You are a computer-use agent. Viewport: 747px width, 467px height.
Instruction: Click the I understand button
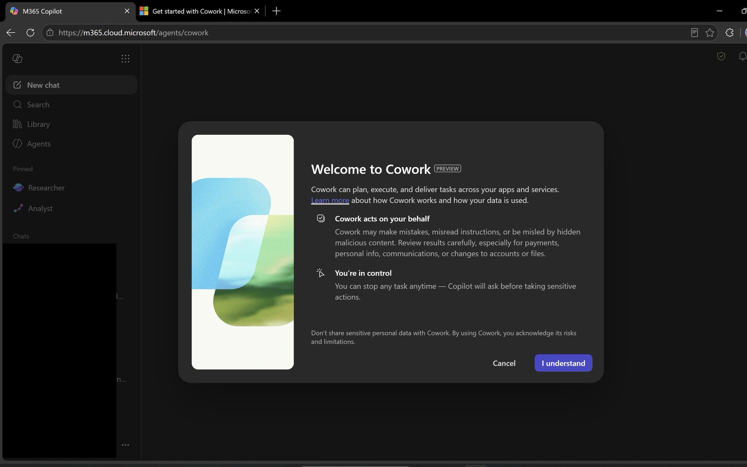pos(563,363)
